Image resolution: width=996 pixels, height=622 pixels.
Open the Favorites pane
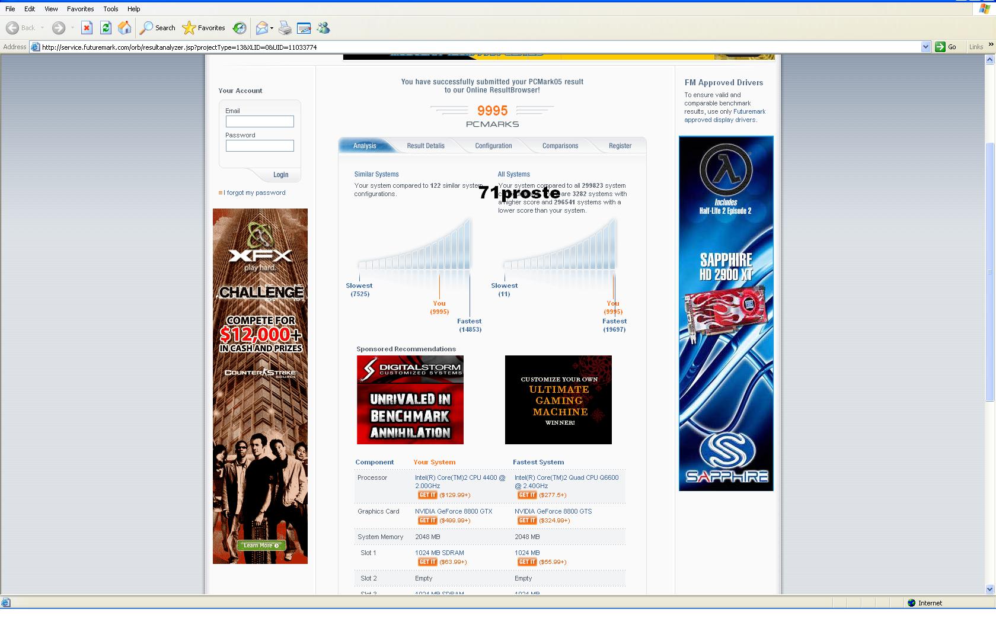(204, 28)
